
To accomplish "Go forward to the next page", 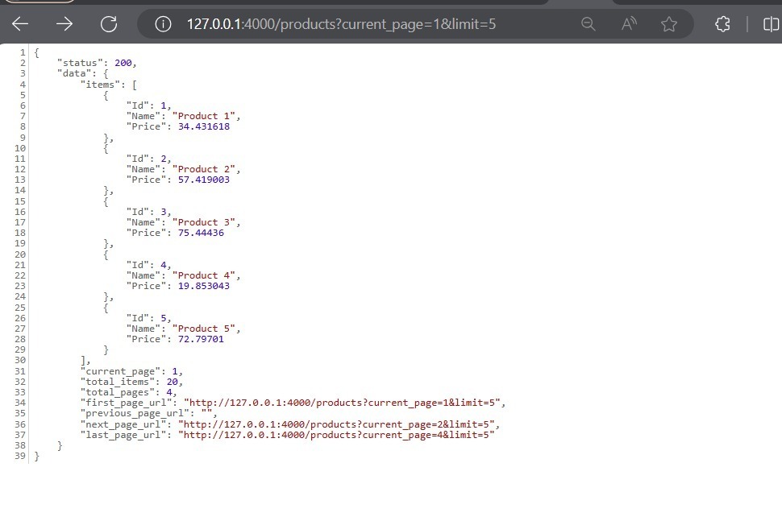I will 64,24.
